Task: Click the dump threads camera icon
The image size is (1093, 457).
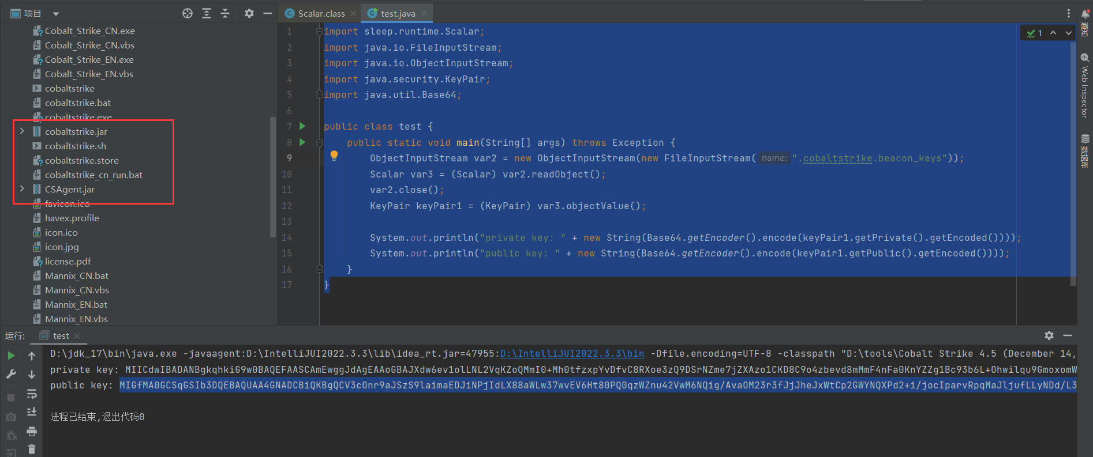Action: (11, 417)
